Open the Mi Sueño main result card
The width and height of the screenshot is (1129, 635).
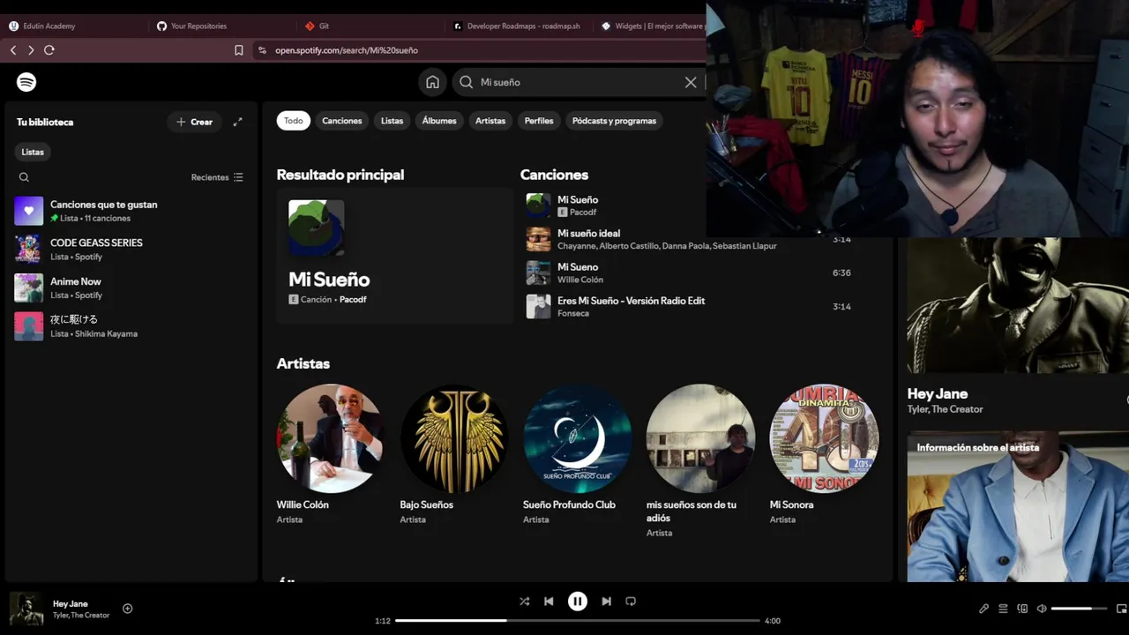pyautogui.click(x=394, y=255)
